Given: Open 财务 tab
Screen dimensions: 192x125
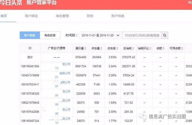Looking at the screenshot, I should 90,16.
